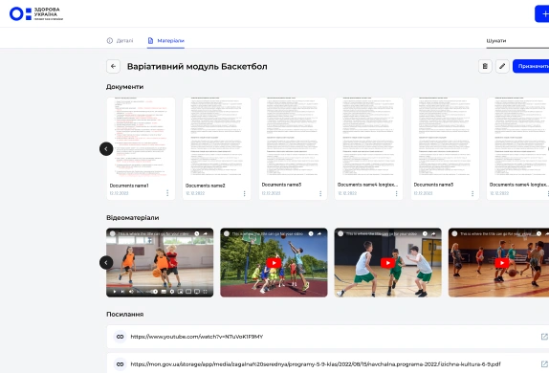
Task: Click the share arrow on the outdoor court video
Action: click(319, 233)
